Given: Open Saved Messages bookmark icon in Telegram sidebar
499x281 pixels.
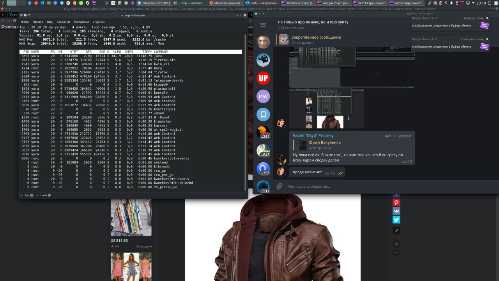Looking at the screenshot, I should tap(263, 115).
